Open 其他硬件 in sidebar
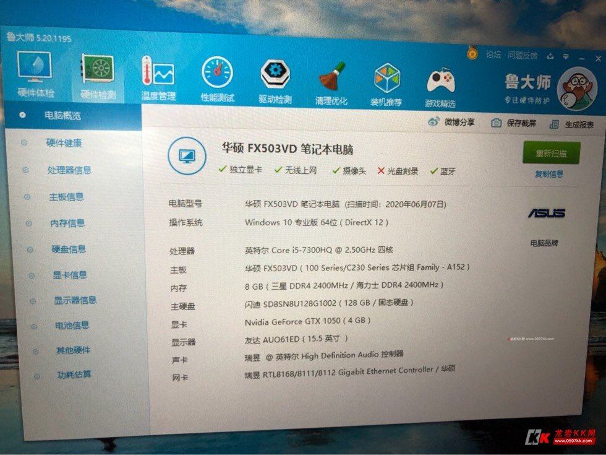This screenshot has height=455, width=606. (x=74, y=350)
